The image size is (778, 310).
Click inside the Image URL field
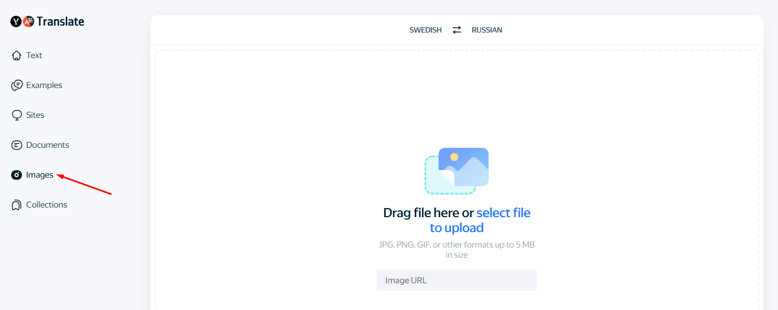tap(457, 280)
